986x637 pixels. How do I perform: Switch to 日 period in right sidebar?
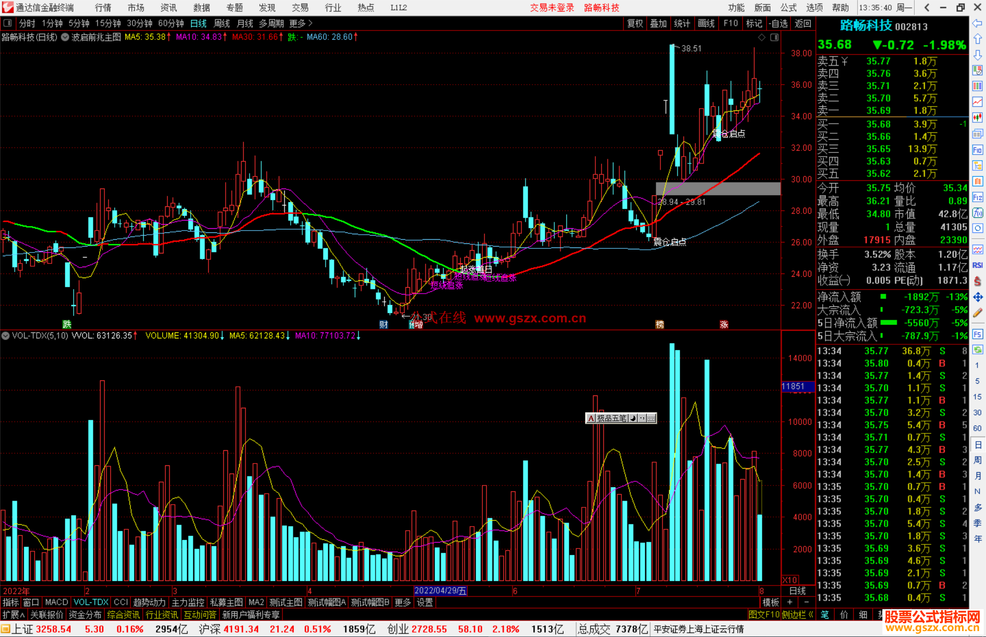978,445
